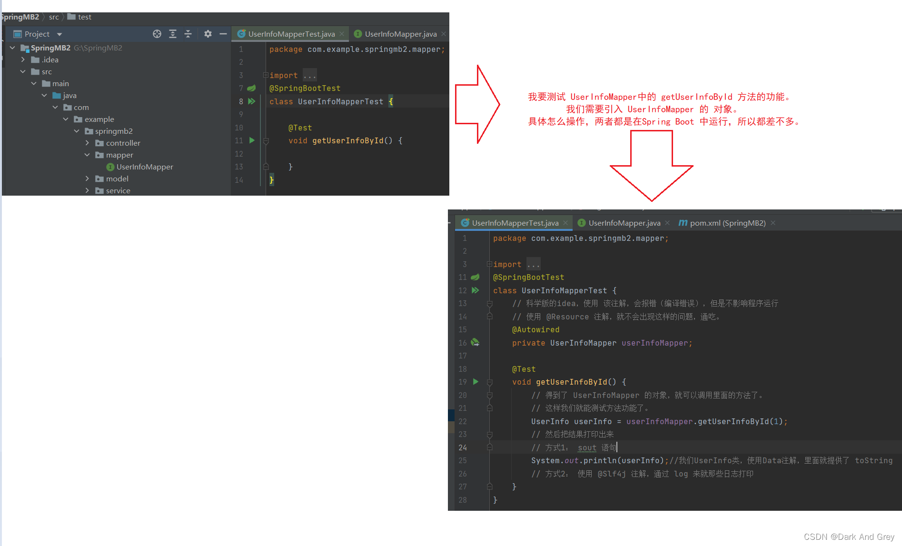Viewport: 902px width, 546px height.
Task: Click the getUserInfoById(1) call on line 22
Action: click(x=740, y=421)
